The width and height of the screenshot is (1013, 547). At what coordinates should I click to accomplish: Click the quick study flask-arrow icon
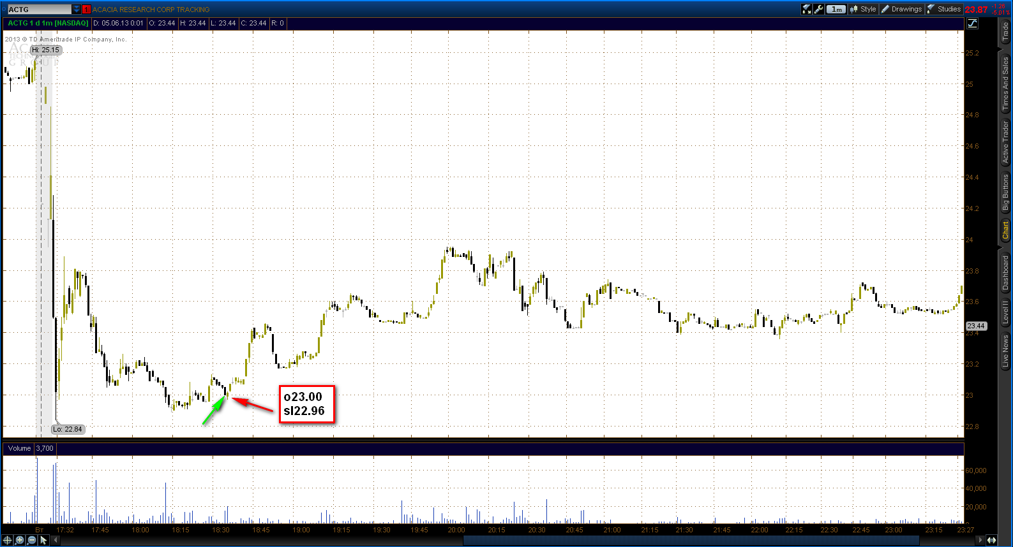click(807, 9)
